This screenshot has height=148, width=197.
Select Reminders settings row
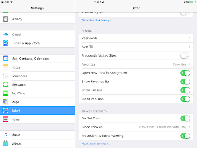pos(37,76)
